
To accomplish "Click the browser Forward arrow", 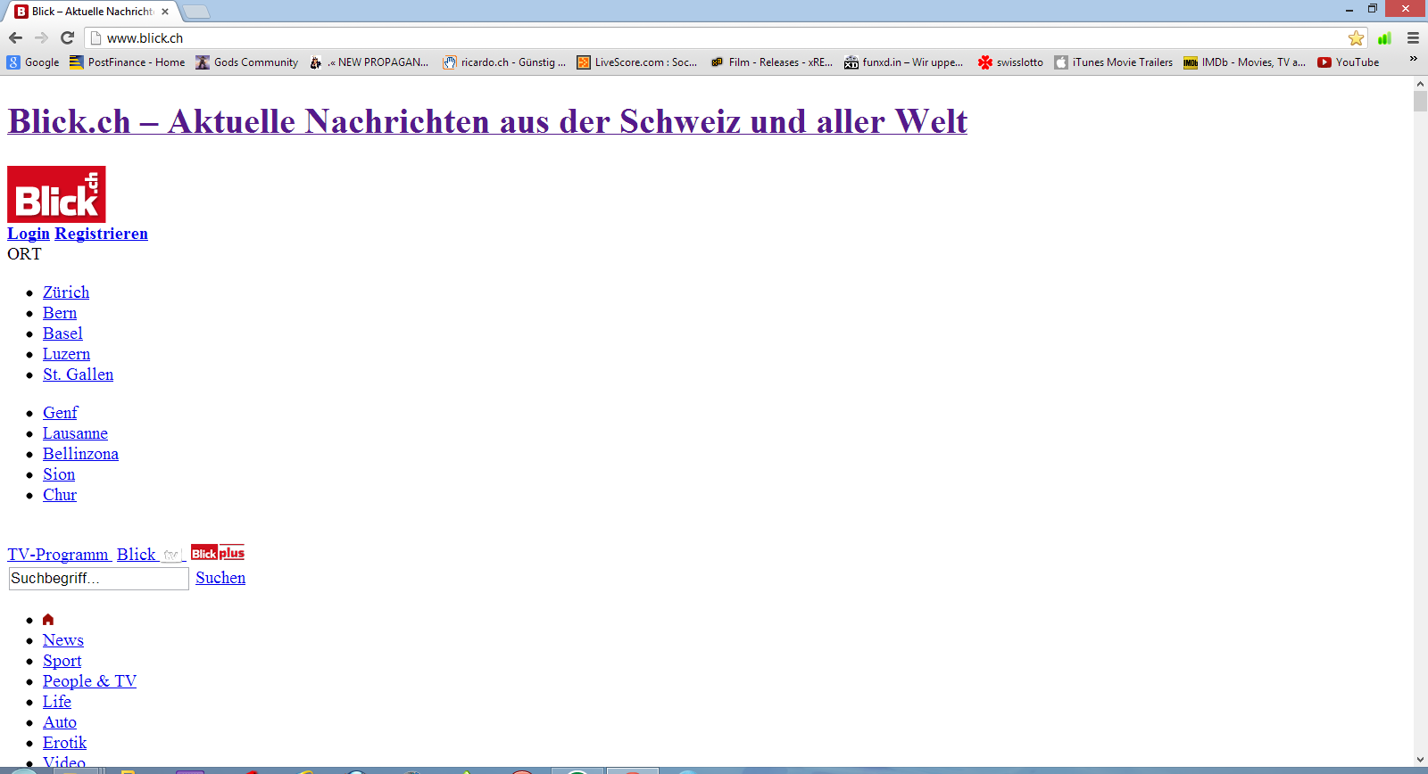I will (x=41, y=37).
